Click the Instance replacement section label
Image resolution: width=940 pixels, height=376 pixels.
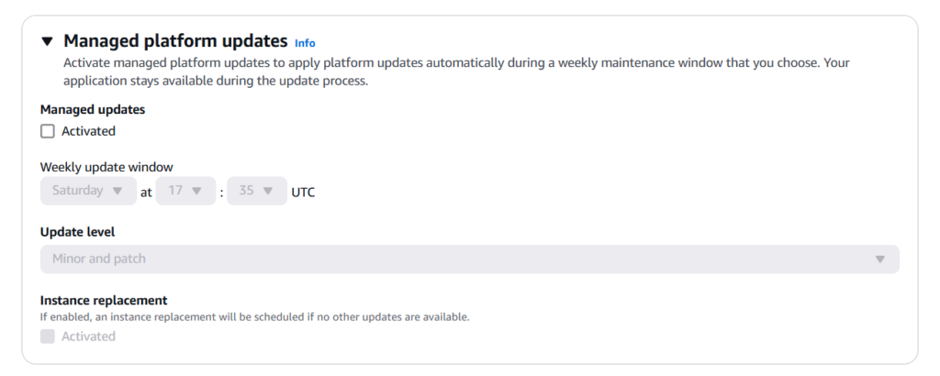[x=103, y=300]
